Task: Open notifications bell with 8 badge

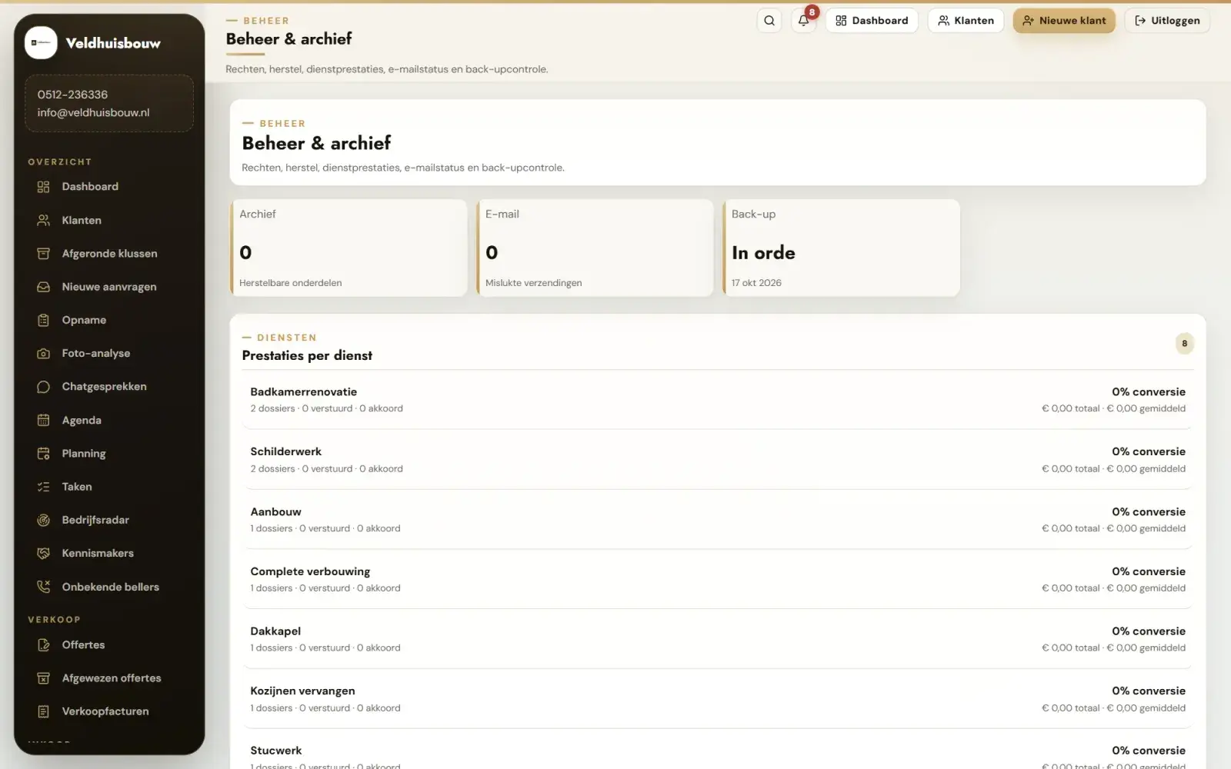Action: coord(803,21)
